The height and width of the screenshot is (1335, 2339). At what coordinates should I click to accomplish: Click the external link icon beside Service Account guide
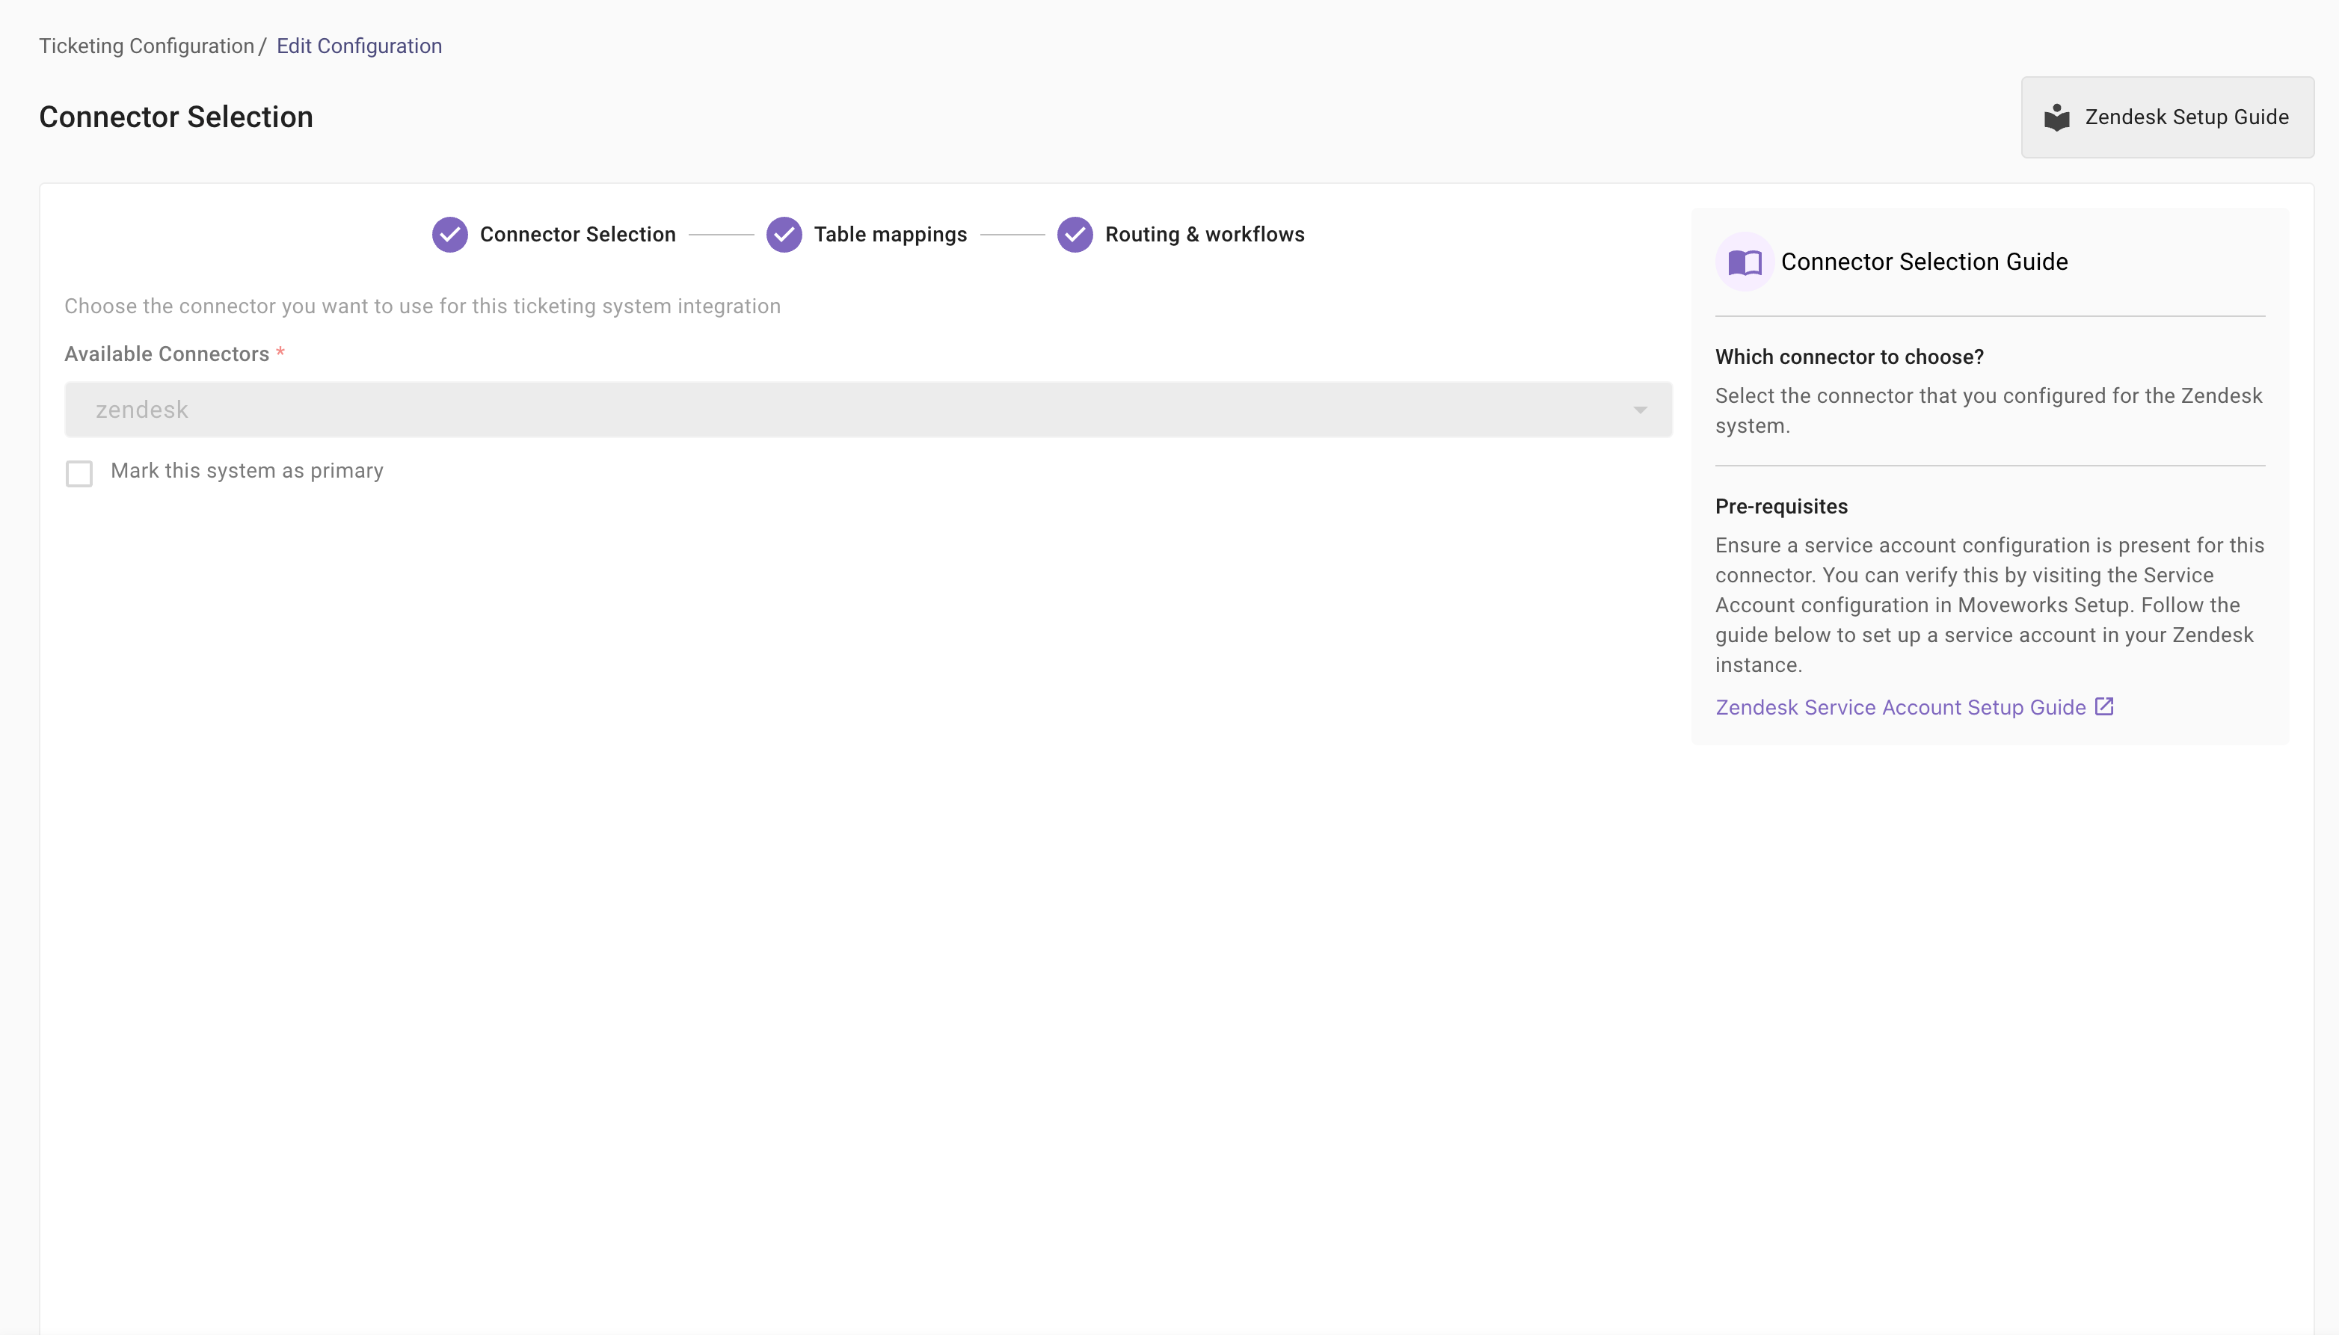click(2104, 707)
